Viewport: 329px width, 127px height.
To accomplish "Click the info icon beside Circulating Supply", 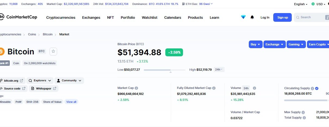I will coord(312,88).
